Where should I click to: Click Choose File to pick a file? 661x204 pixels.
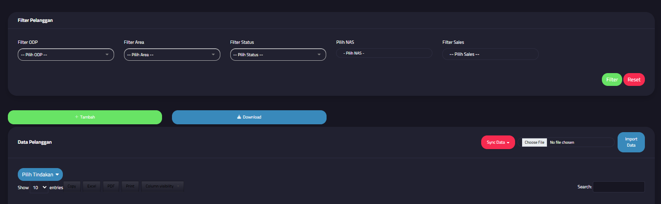[534, 142]
